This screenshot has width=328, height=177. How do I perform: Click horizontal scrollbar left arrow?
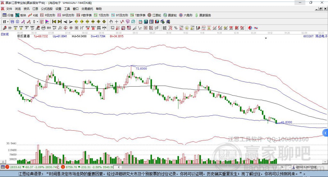(x=119, y=167)
